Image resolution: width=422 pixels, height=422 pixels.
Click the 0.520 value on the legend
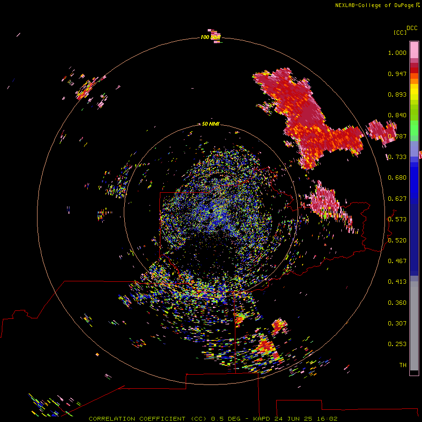pyautogui.click(x=397, y=241)
